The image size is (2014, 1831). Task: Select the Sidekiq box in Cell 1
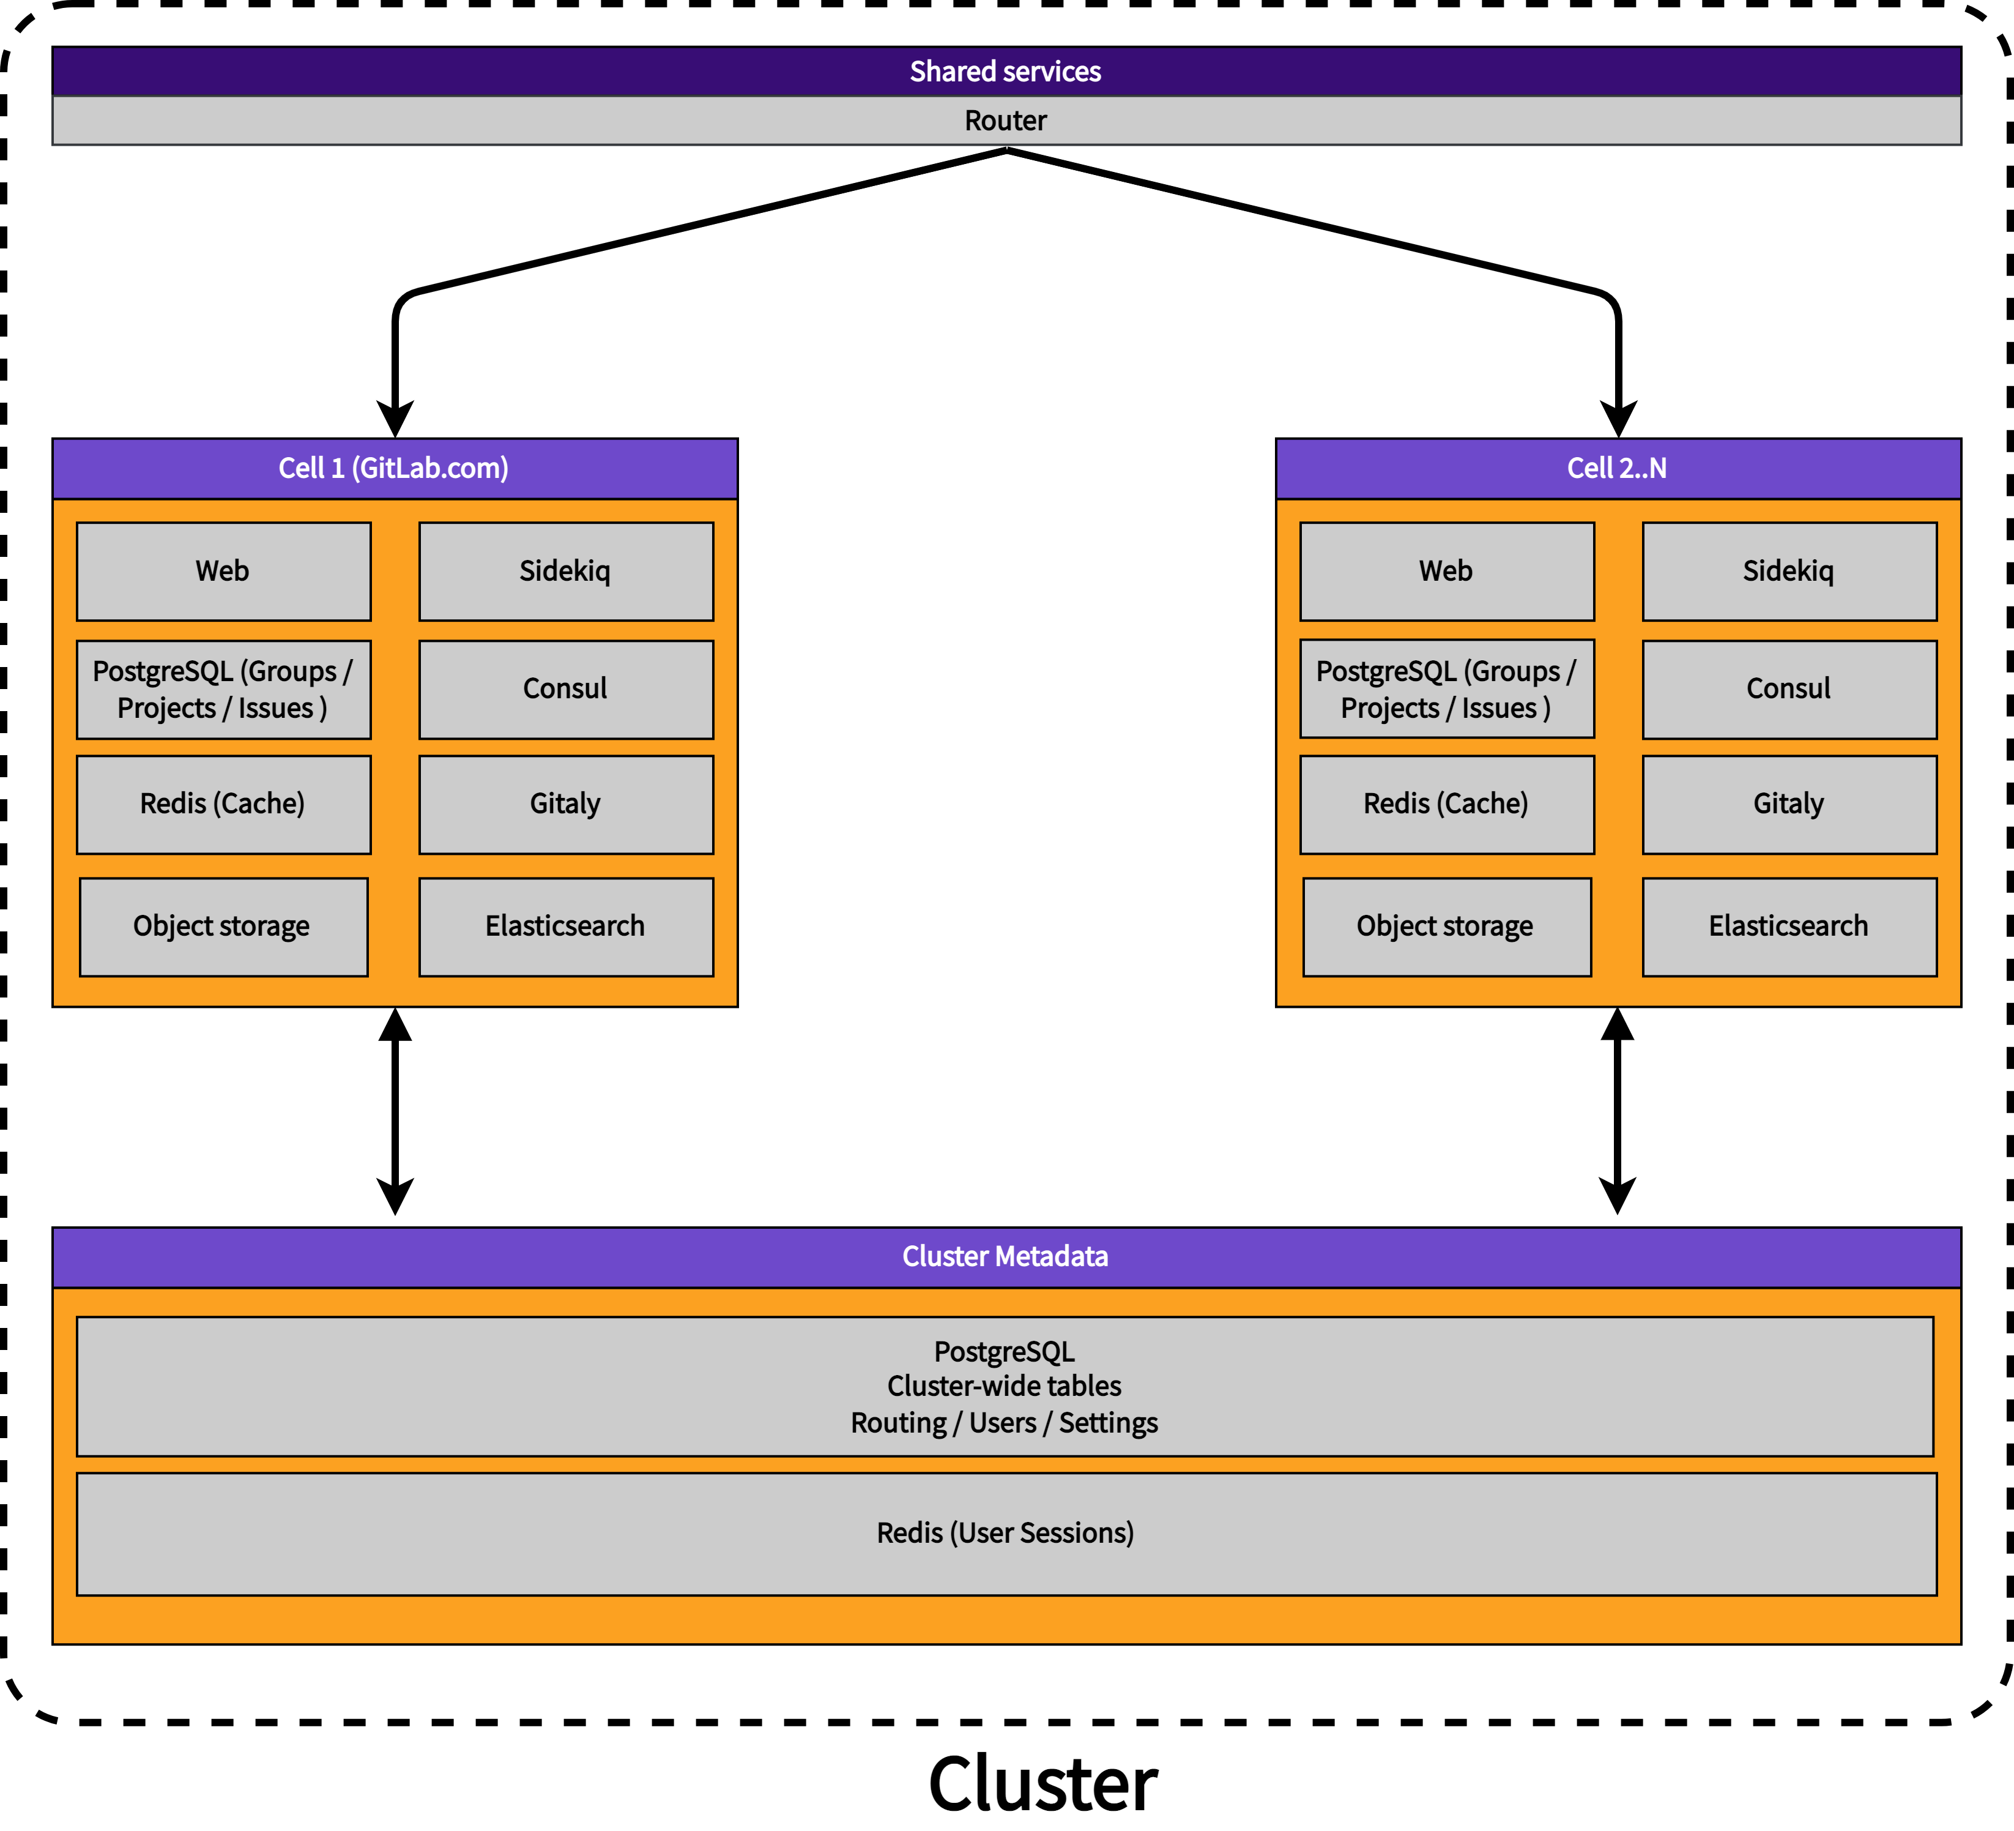click(x=565, y=571)
